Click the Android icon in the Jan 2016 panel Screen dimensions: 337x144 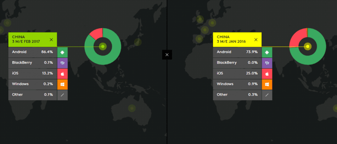point(267,52)
